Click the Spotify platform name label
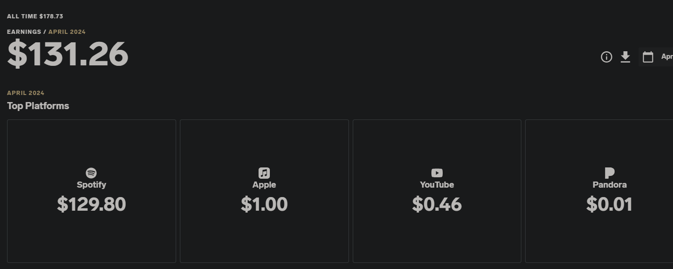The image size is (673, 269). click(91, 185)
